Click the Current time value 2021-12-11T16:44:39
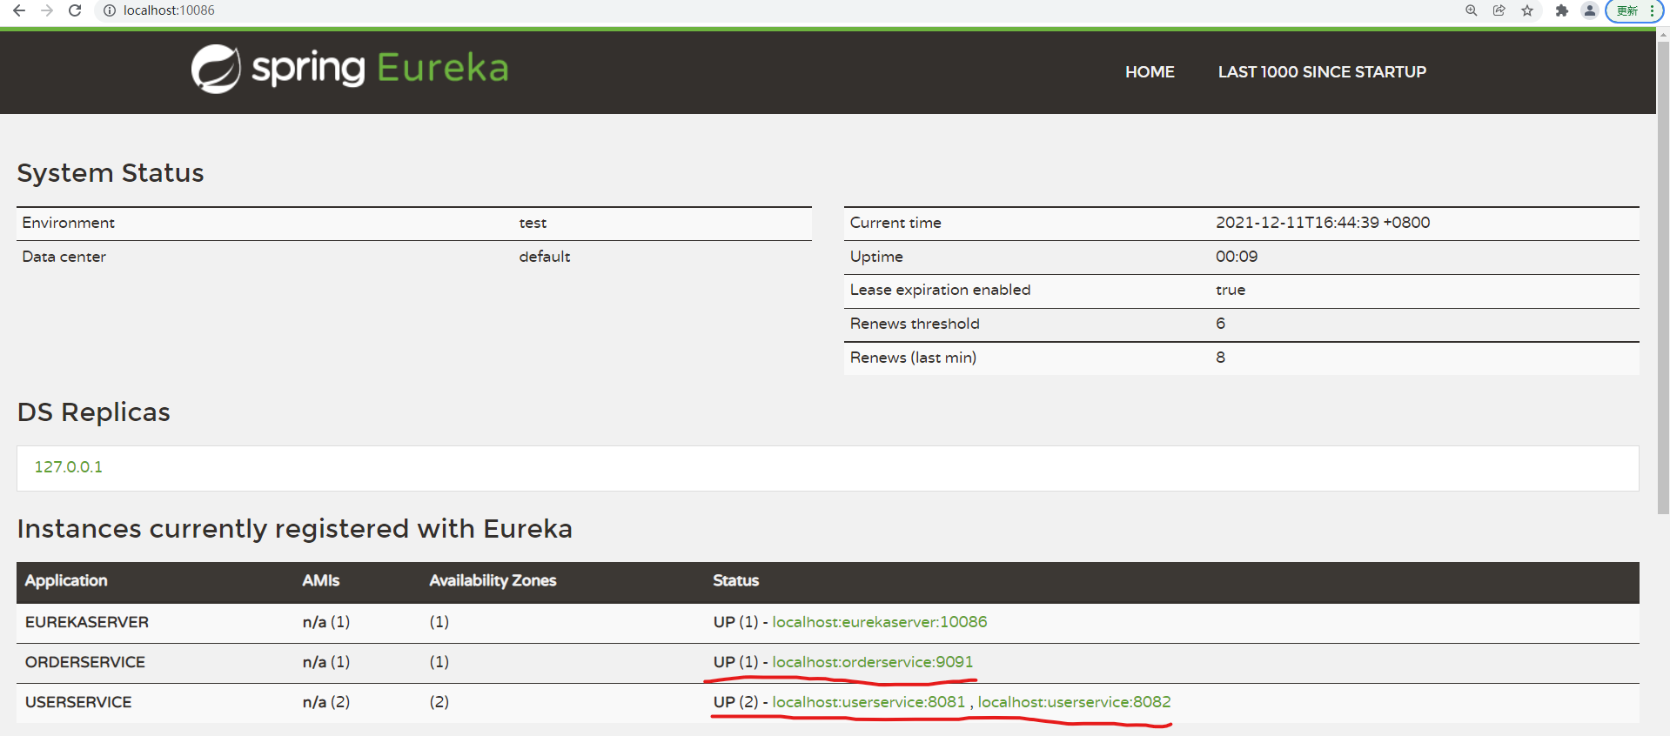The height and width of the screenshot is (736, 1670). pos(1323,223)
